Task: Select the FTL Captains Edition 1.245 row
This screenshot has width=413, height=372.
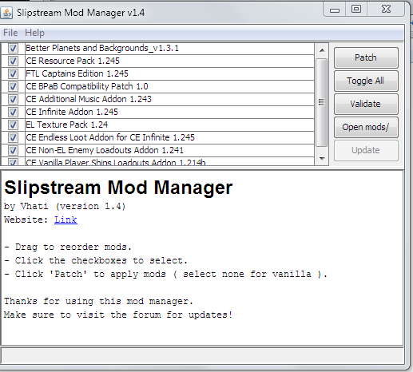Action: point(169,73)
